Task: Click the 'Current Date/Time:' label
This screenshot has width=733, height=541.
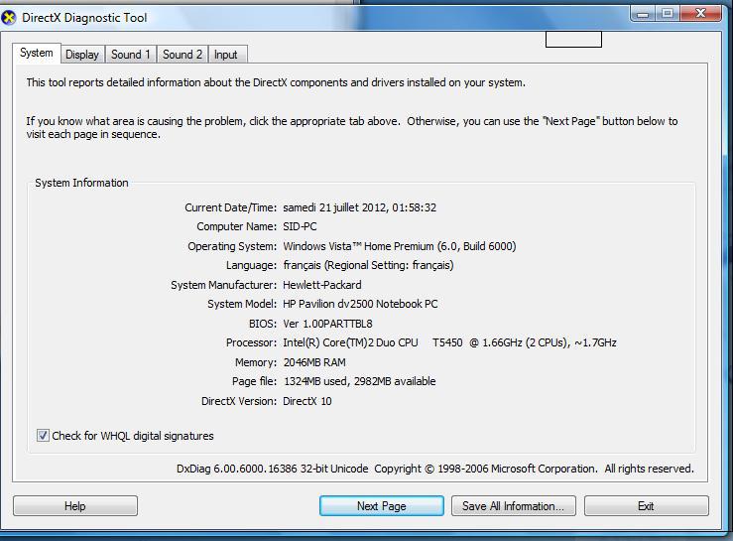Action: tap(230, 207)
